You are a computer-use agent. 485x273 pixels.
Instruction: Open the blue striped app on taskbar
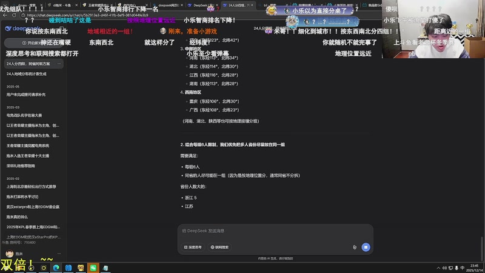click(x=69, y=268)
